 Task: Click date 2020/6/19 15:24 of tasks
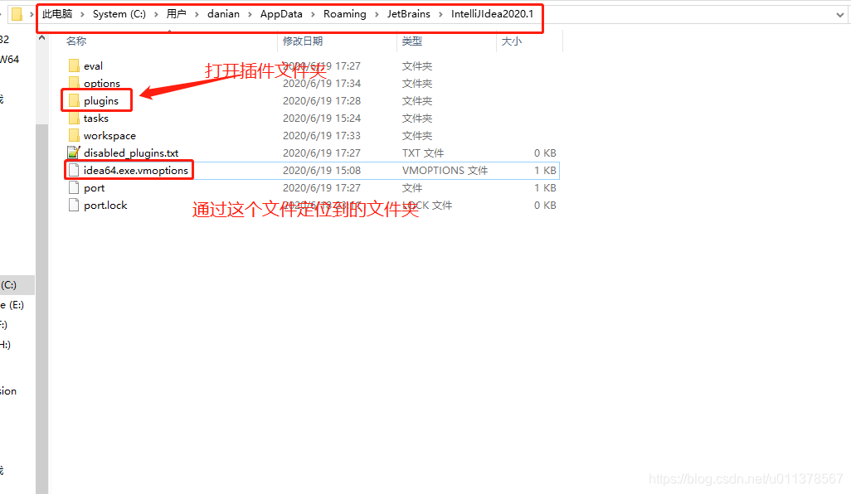(x=321, y=119)
